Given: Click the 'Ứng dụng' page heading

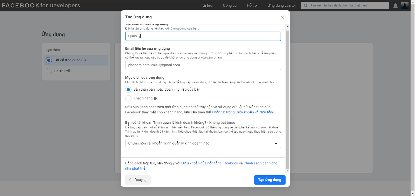Looking at the screenshot, I should (x=53, y=35).
